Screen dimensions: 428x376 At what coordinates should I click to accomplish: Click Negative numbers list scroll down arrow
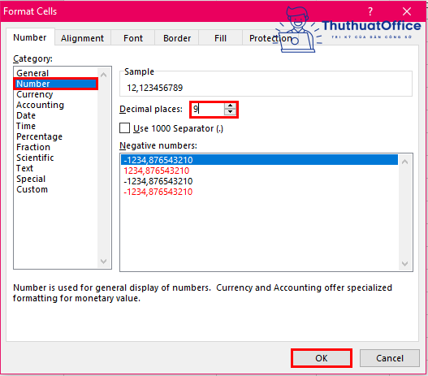pyautogui.click(x=405, y=264)
